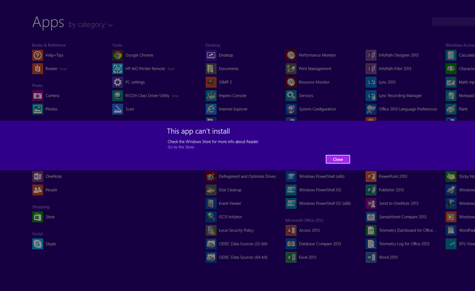The width and height of the screenshot is (475, 291).
Task: Select 'Defragment and Optimize Drives' label
Action: tap(247, 176)
